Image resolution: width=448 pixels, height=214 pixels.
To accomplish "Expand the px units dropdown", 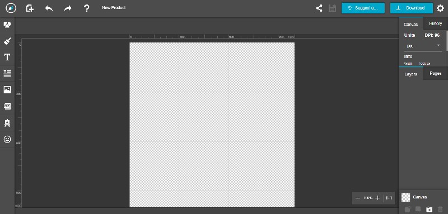I will pyautogui.click(x=423, y=46).
